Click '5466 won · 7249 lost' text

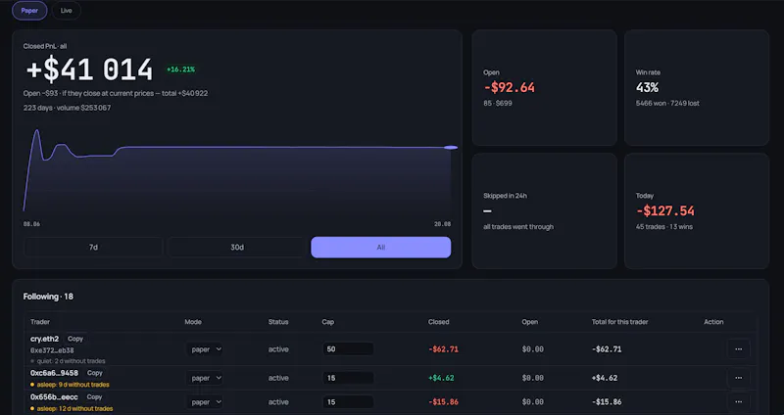tap(667, 104)
